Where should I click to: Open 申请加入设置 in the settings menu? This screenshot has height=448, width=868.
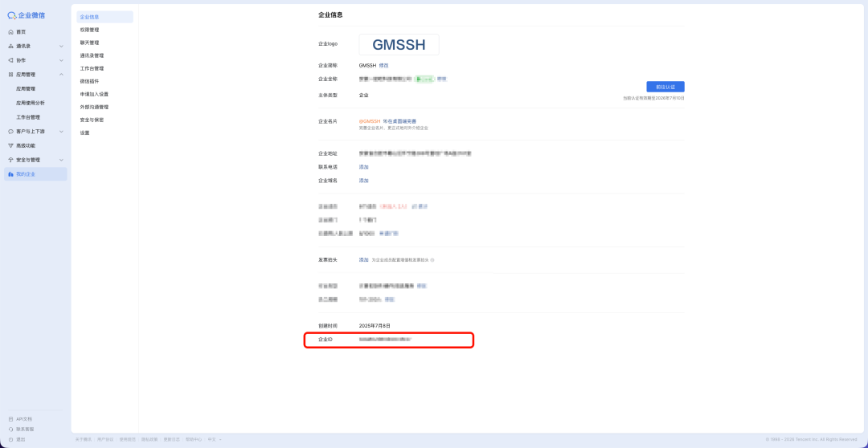[94, 95]
